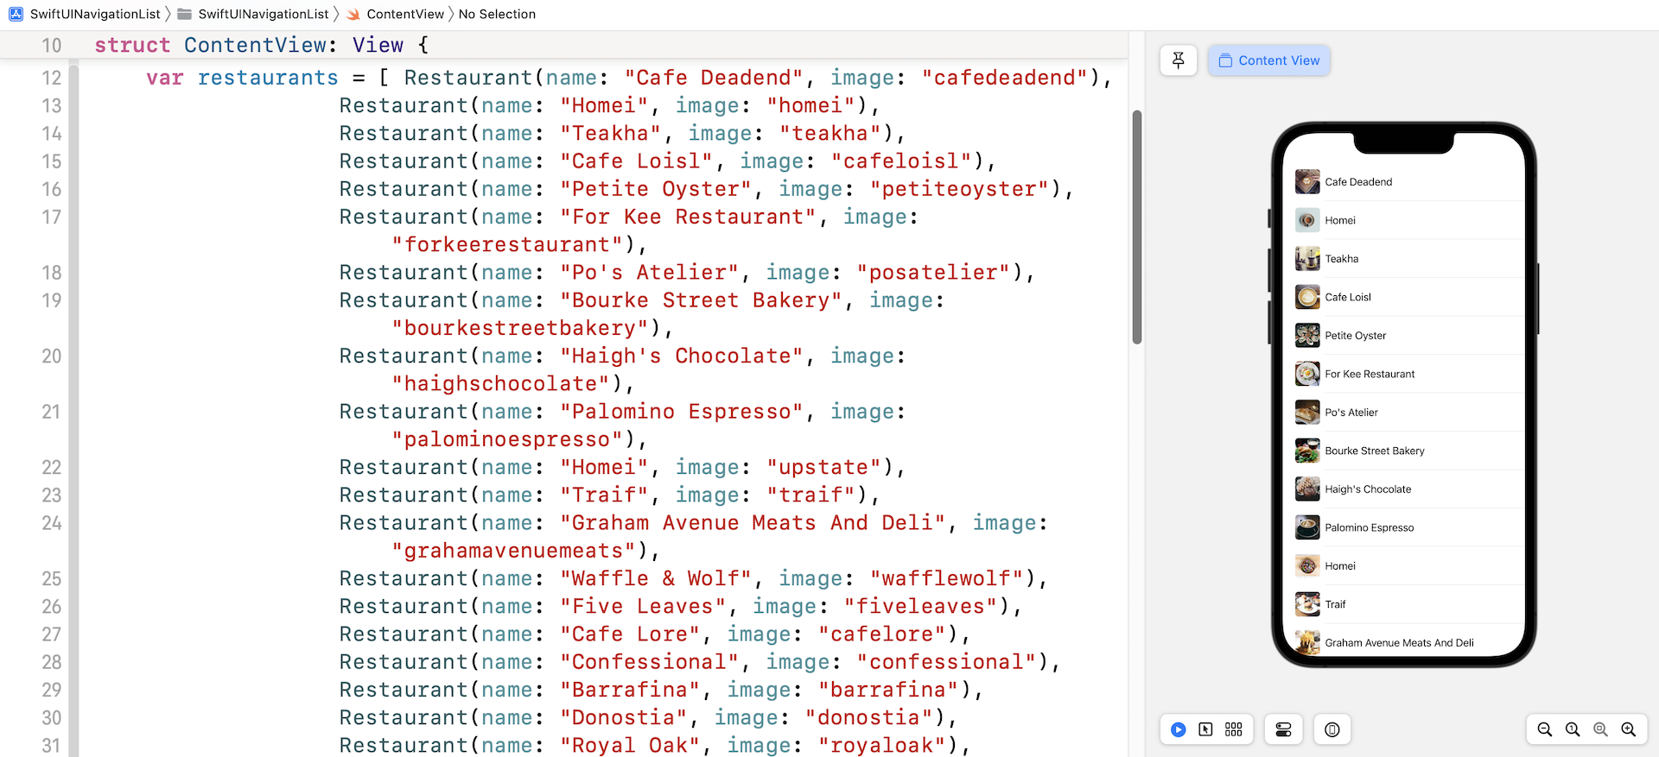Viewport: 1659px width, 757px height.
Task: Click "cafedeadend" string on line 12
Action: (x=1004, y=78)
